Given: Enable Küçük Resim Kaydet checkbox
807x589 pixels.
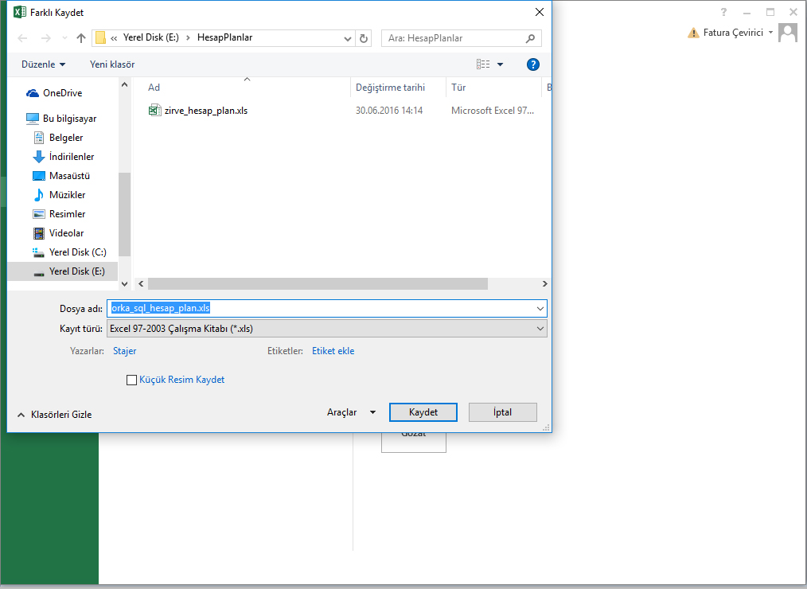Looking at the screenshot, I should coord(132,380).
